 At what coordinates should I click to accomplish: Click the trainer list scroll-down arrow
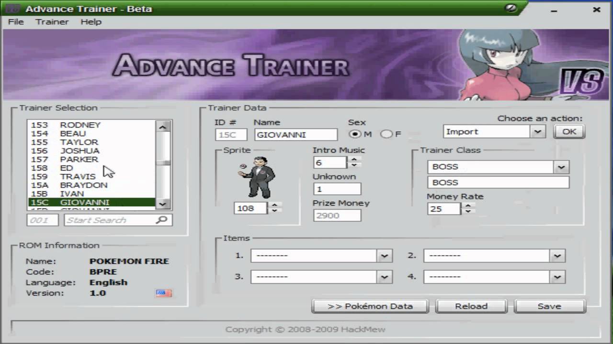[163, 204]
